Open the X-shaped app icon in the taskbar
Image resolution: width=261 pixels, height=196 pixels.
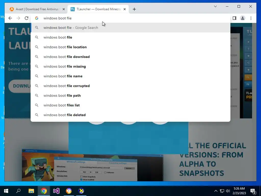click(81, 191)
